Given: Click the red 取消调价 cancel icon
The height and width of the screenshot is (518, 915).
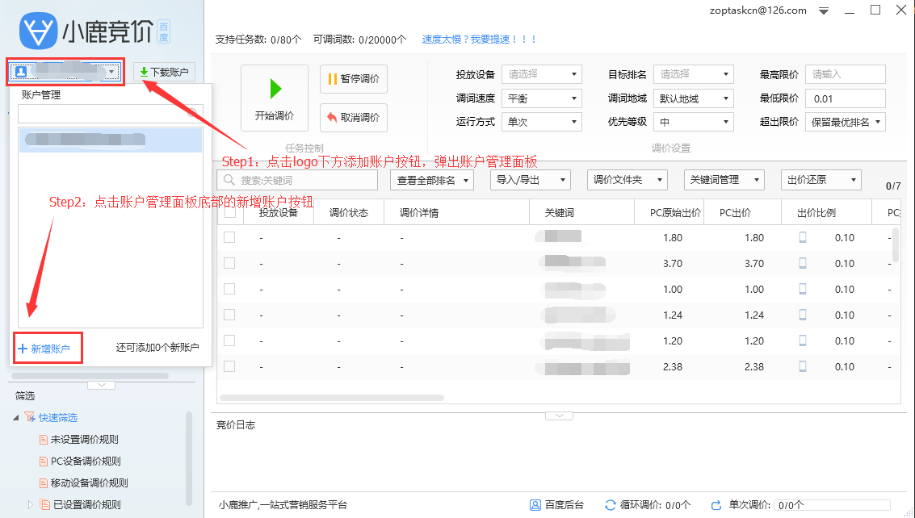Looking at the screenshot, I should pyautogui.click(x=332, y=117).
